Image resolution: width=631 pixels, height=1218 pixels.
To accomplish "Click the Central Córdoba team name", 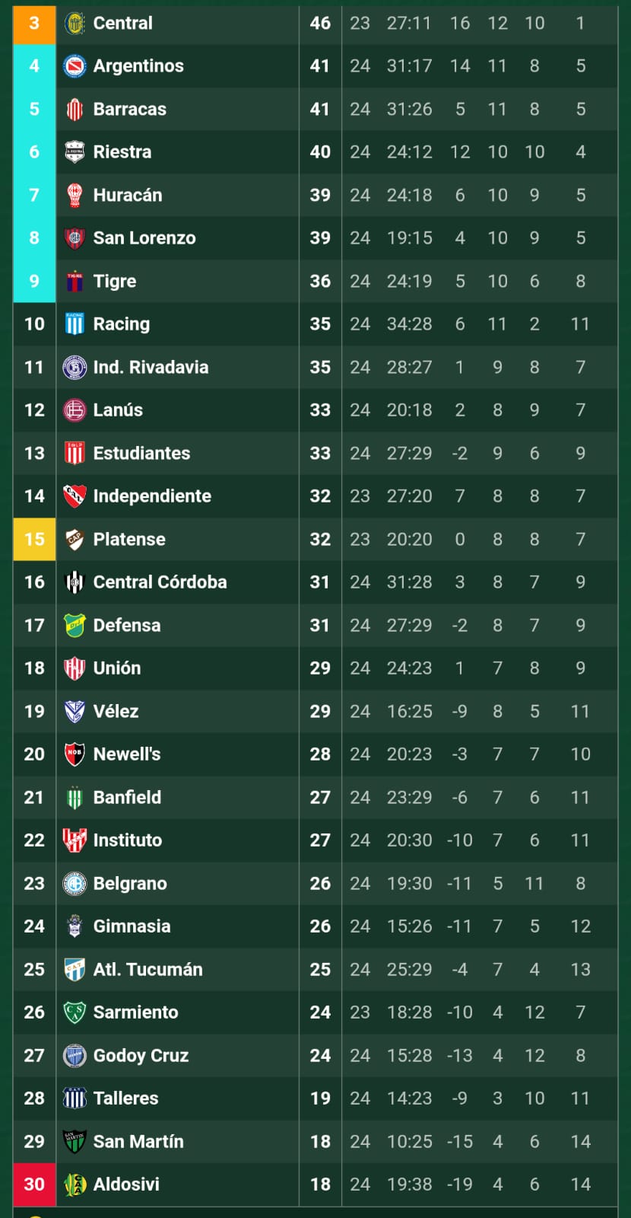I will 160,582.
